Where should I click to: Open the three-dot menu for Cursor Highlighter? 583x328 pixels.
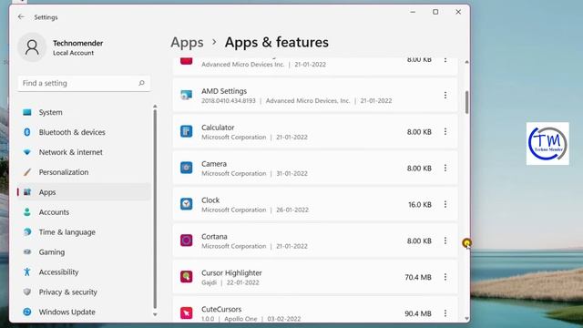tap(445, 277)
